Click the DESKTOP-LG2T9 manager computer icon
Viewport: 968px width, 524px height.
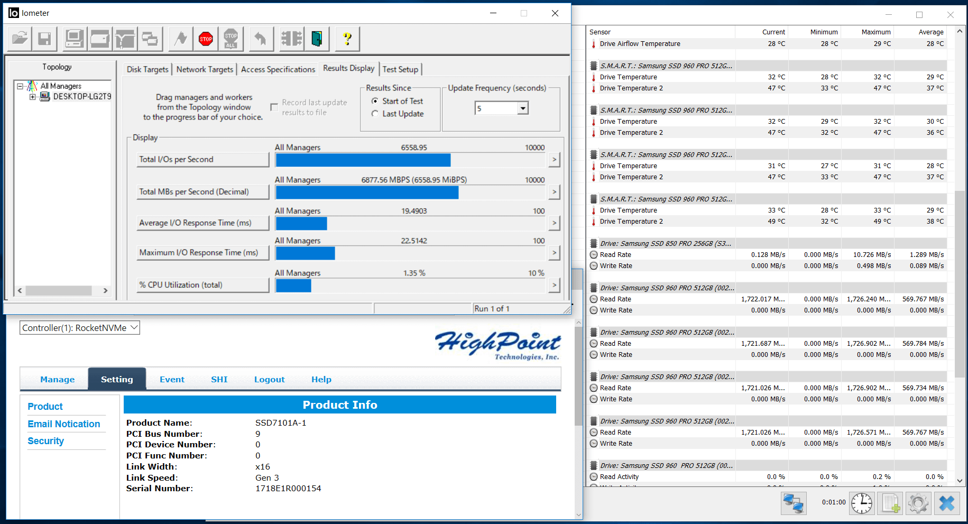[45, 96]
